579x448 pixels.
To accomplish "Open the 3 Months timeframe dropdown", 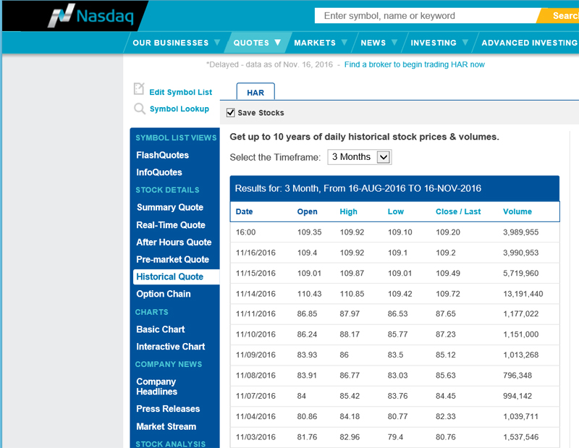I will click(359, 157).
